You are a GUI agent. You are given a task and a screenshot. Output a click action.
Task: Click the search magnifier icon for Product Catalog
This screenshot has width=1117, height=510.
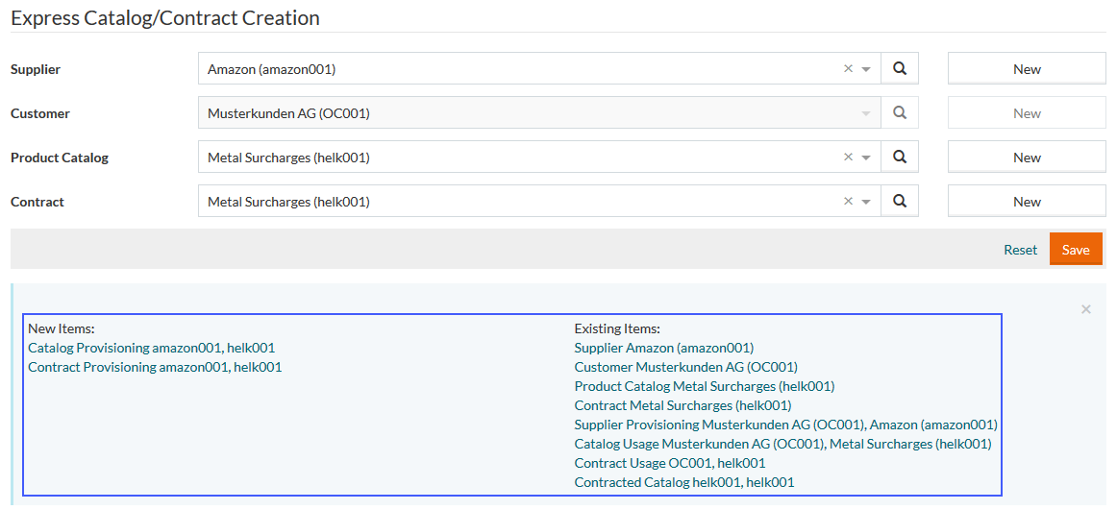[x=900, y=158]
